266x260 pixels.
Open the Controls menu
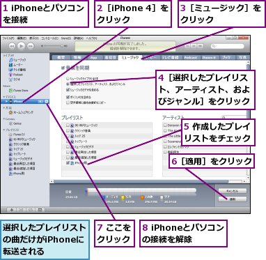click(x=50, y=38)
